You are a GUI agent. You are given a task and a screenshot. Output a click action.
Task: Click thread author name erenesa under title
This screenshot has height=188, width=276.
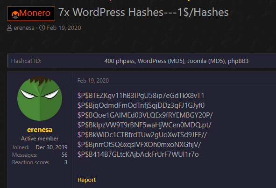pos(24,28)
